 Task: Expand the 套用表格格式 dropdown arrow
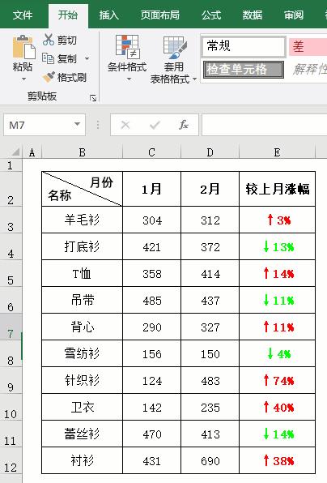(x=194, y=79)
